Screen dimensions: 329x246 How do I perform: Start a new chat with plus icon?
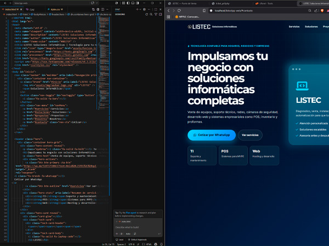(x=137, y=9)
